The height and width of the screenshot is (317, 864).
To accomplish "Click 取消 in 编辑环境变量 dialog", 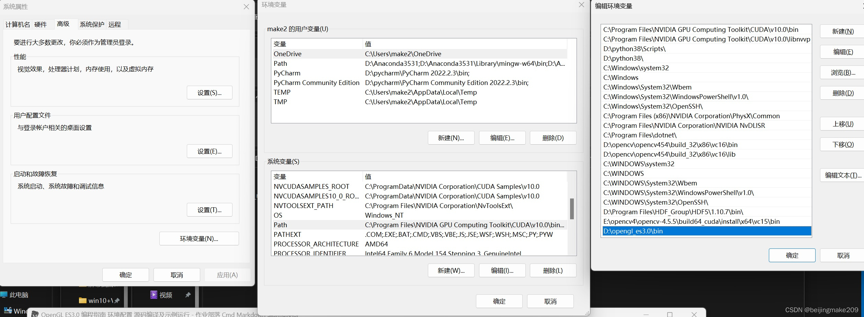I will tap(843, 255).
